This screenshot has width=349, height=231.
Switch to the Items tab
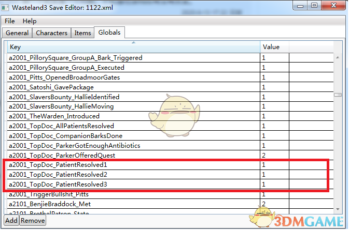point(82,33)
